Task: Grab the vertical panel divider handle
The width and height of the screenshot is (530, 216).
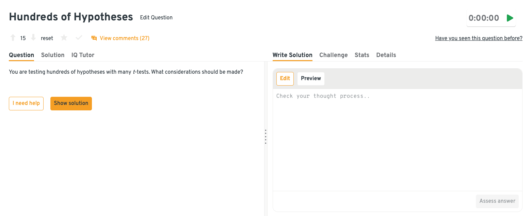Action: pos(266,137)
